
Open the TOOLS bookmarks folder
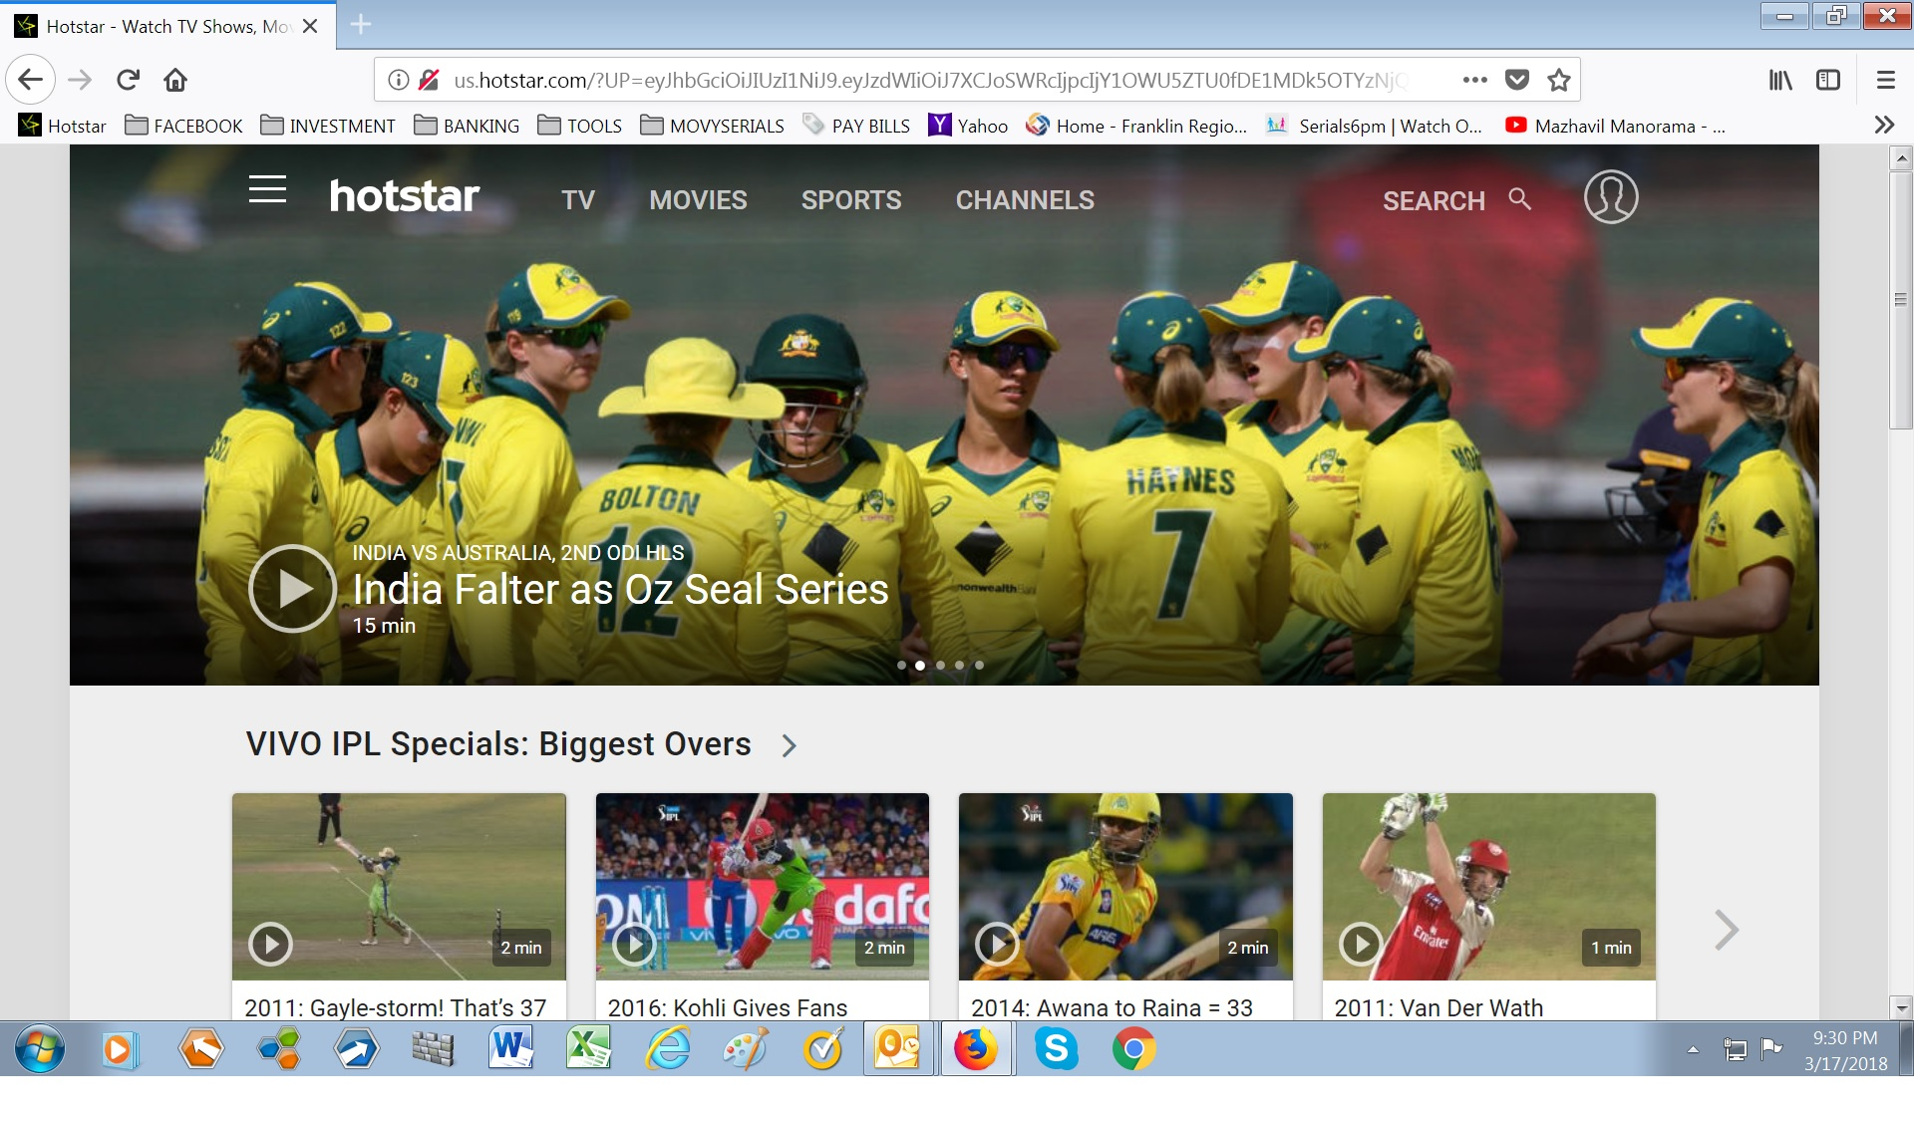[x=580, y=126]
